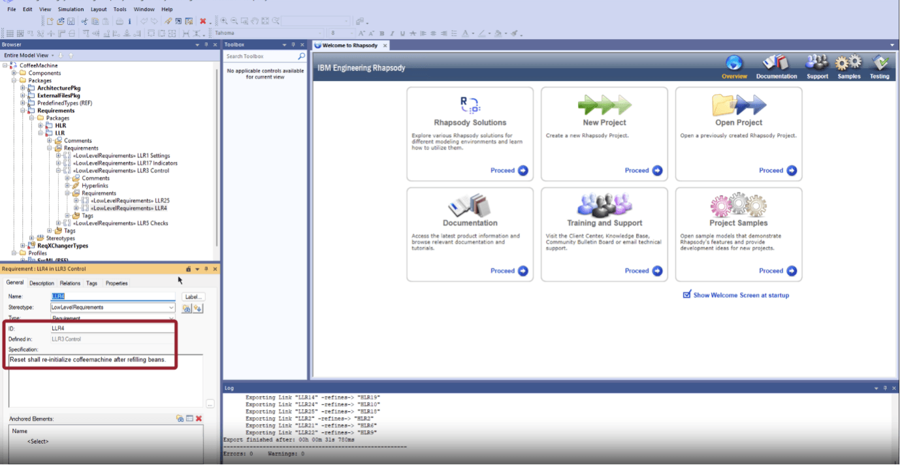The image size is (902, 467).
Task: Click the Cut scissors toolbar icon
Action: [84, 22]
